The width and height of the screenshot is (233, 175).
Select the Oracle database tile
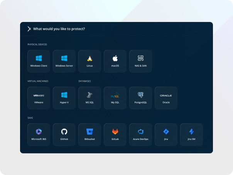[166, 98]
